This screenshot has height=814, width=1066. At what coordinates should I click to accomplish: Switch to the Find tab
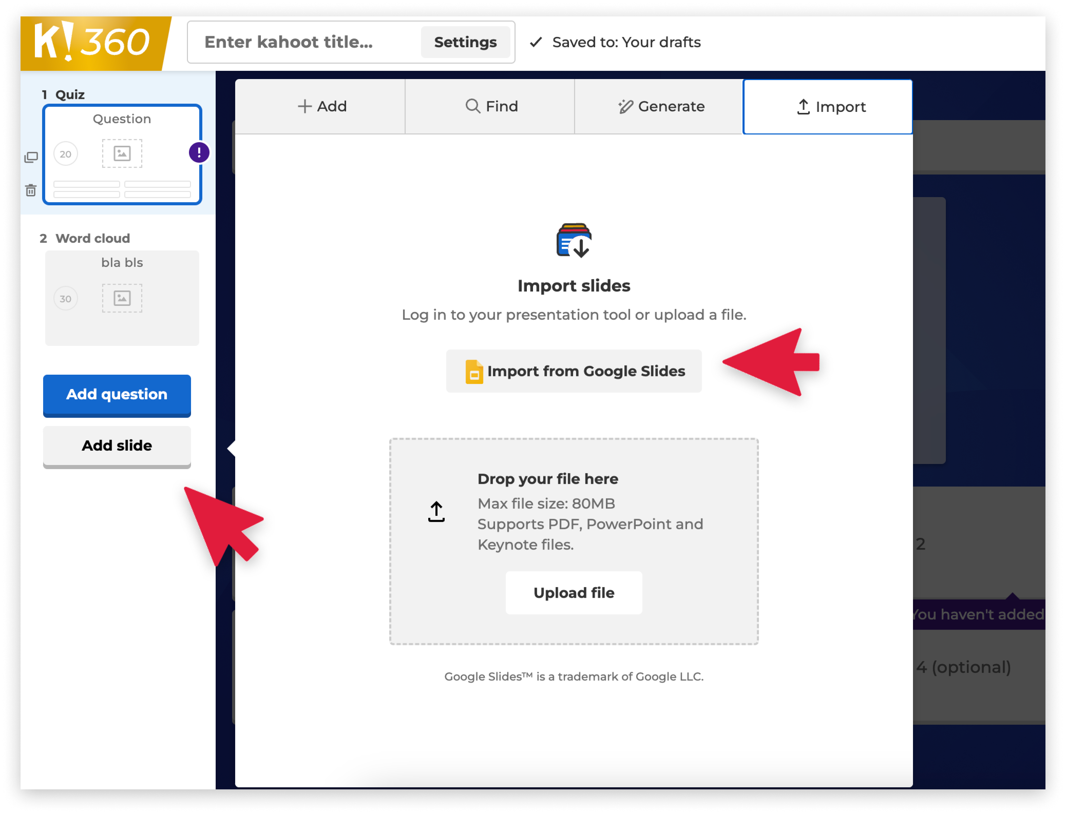[490, 107]
